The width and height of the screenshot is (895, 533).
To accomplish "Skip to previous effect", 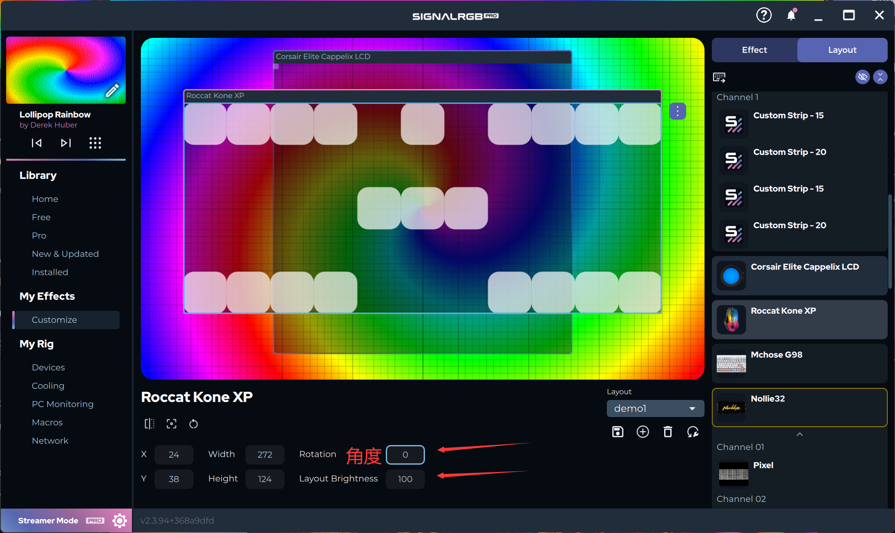I will [x=37, y=143].
